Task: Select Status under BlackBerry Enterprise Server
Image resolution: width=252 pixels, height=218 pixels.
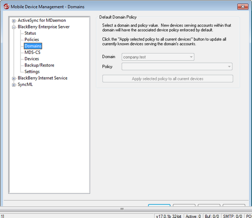Action: 30,33
